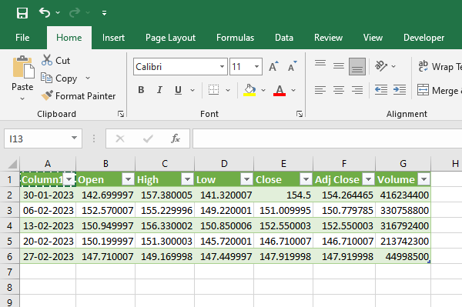Toggle Underline formatting
The height and width of the screenshot is (307, 462).
[178, 90]
